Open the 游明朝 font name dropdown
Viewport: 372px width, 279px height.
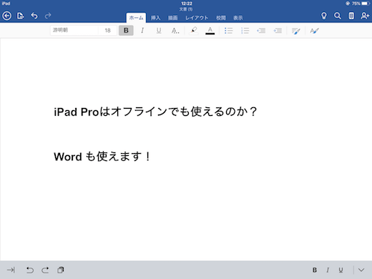[x=74, y=30]
